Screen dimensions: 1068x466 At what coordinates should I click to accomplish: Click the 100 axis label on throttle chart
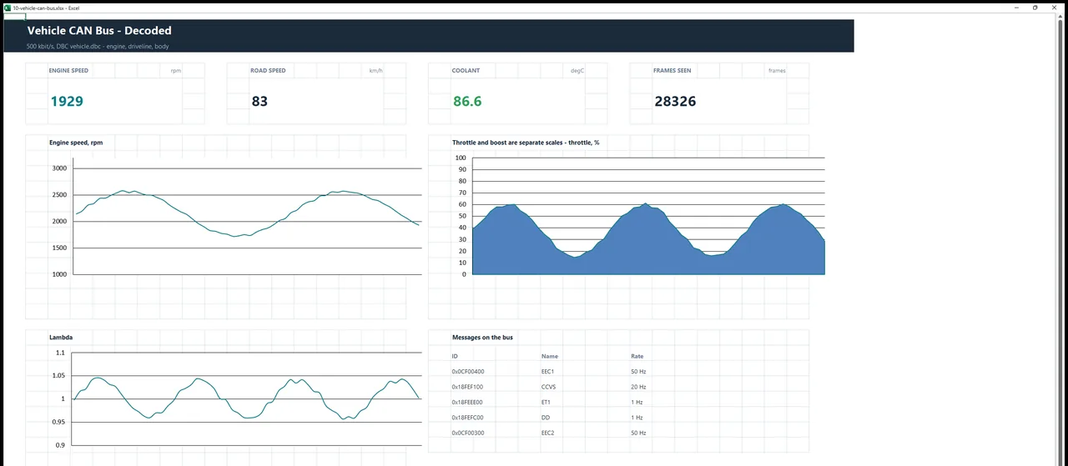click(x=461, y=158)
